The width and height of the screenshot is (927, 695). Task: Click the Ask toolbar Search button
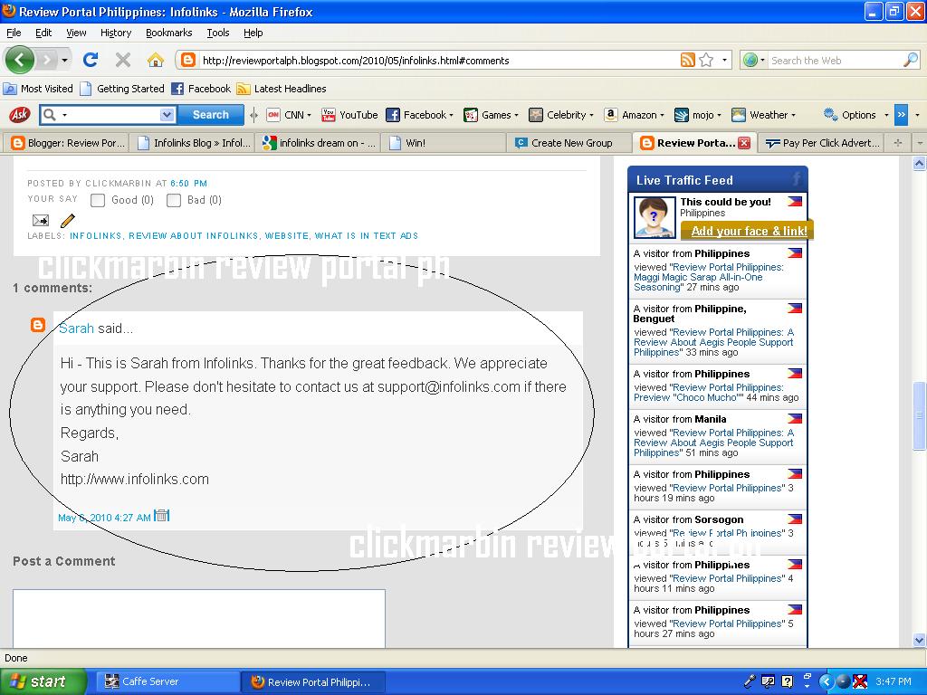[210, 115]
